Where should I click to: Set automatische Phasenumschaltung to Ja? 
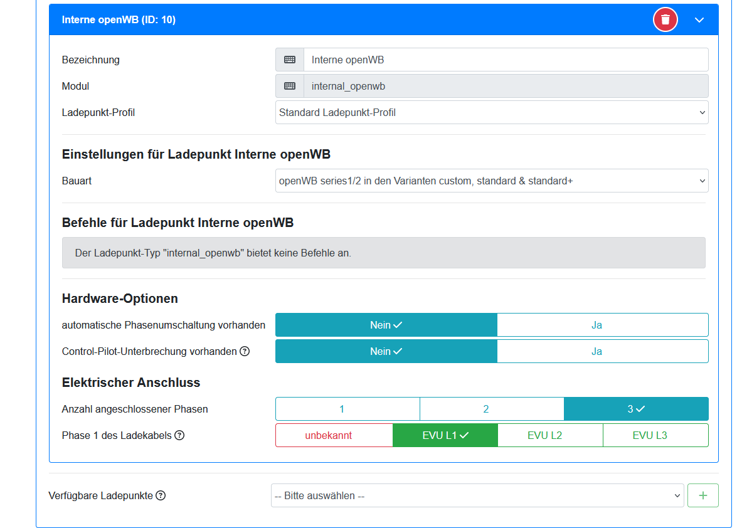click(603, 325)
